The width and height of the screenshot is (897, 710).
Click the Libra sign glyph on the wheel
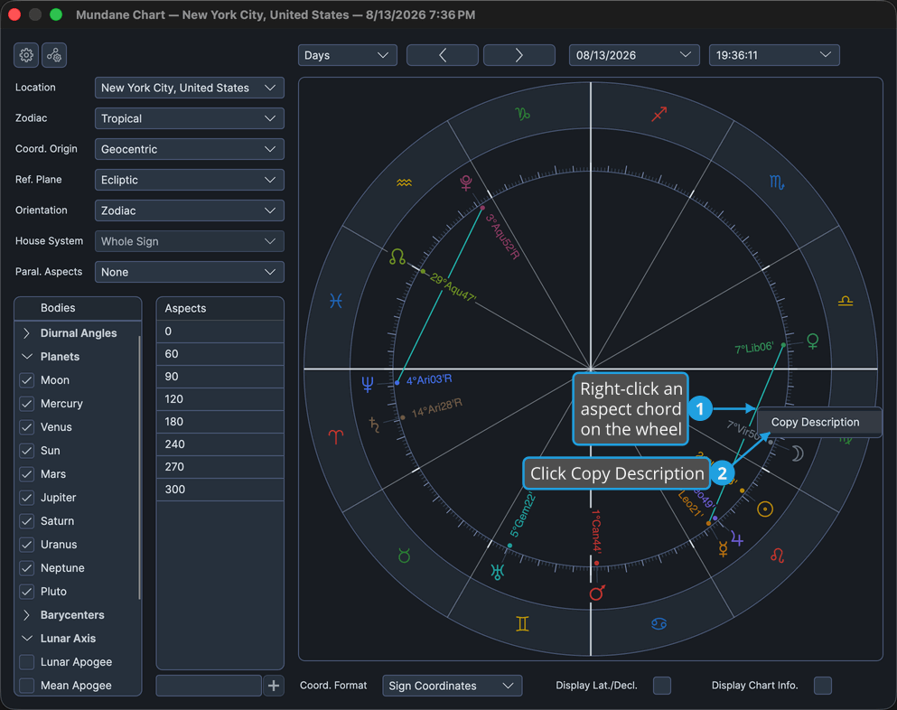coord(846,301)
